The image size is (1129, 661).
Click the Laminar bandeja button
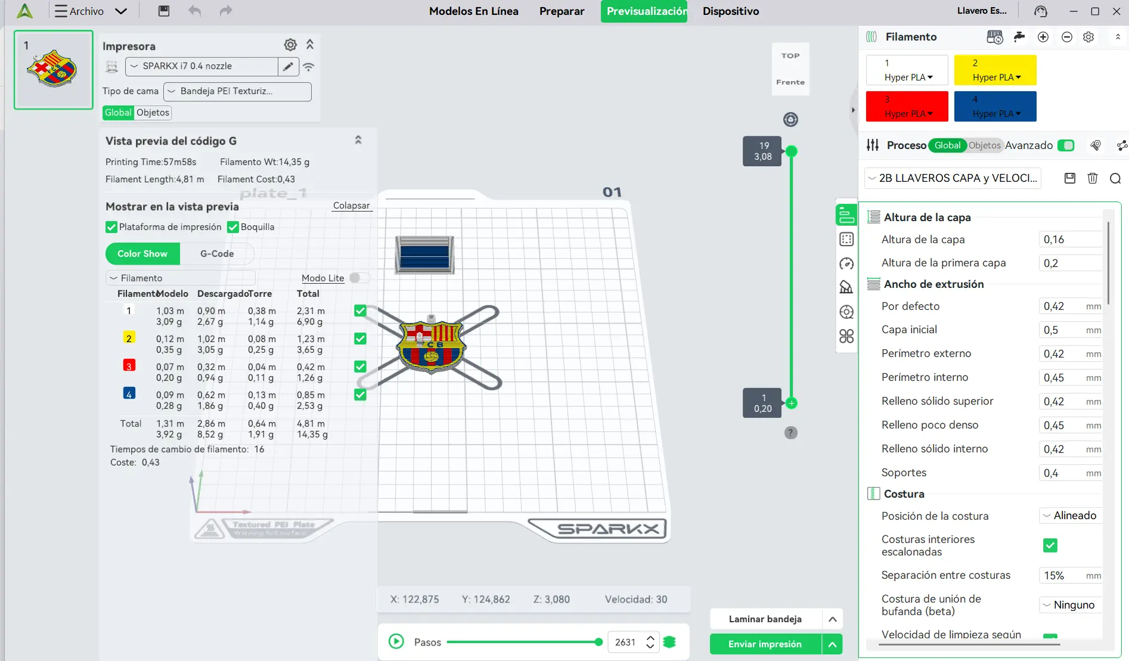pos(765,619)
